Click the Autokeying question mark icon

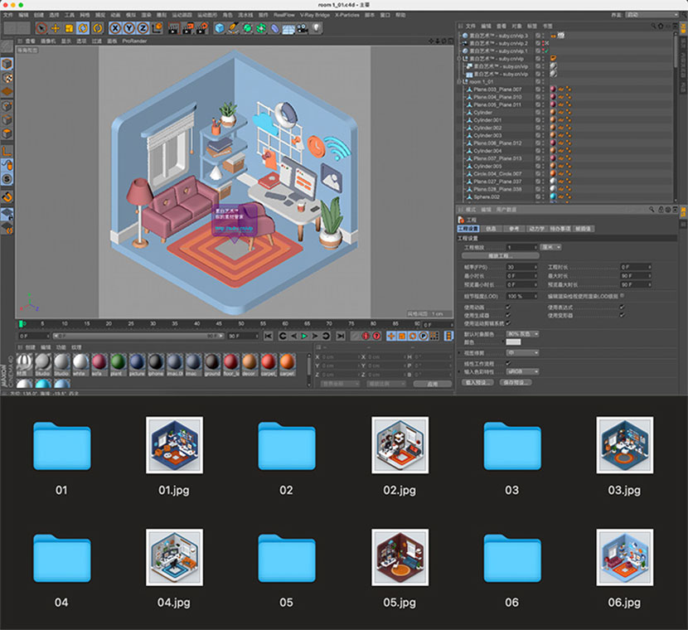[376, 336]
